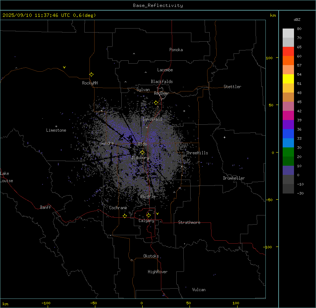Image resolution: width=316 pixels, height=308 pixels.
Task: Click the slate-purple 0-10 dBZ swatch
Action: pos(288,170)
